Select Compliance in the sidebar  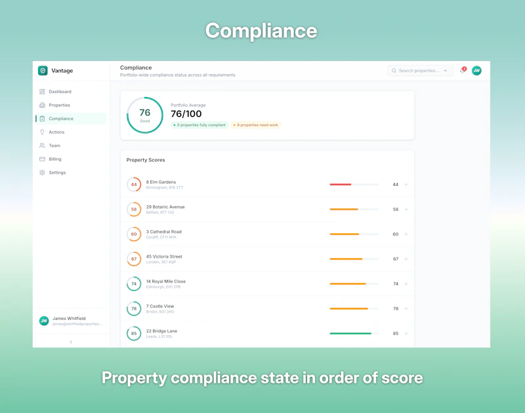pos(71,119)
